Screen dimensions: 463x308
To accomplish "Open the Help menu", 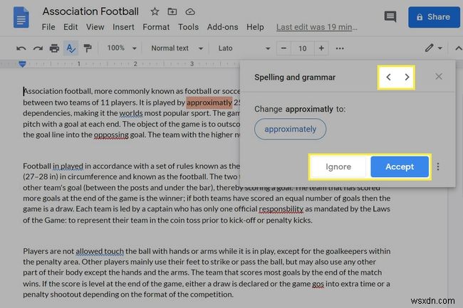I will coord(255,27).
